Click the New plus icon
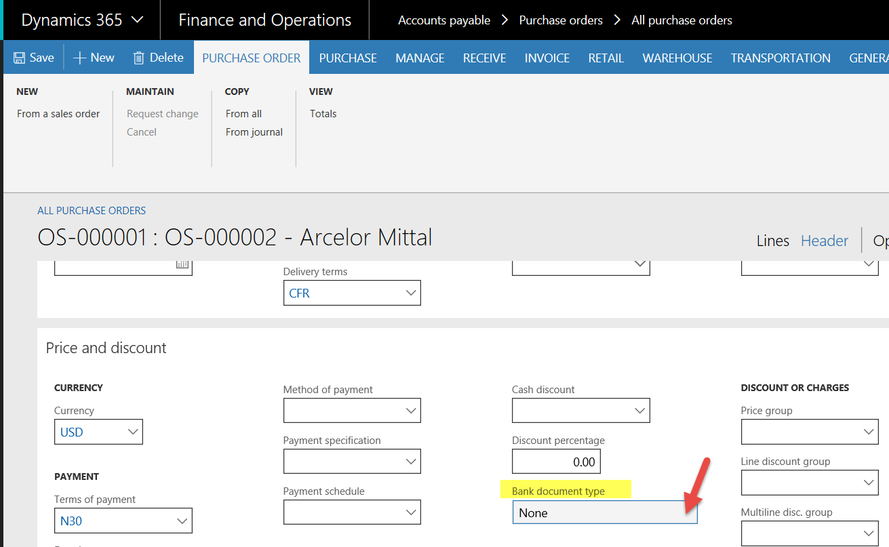Screen dimensions: 889x547 79,58
